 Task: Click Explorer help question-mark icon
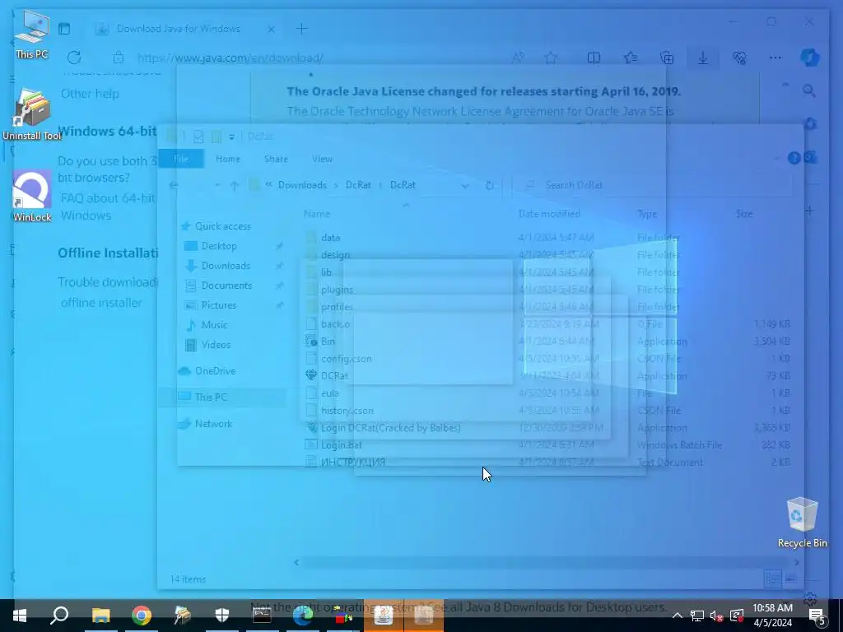794,158
